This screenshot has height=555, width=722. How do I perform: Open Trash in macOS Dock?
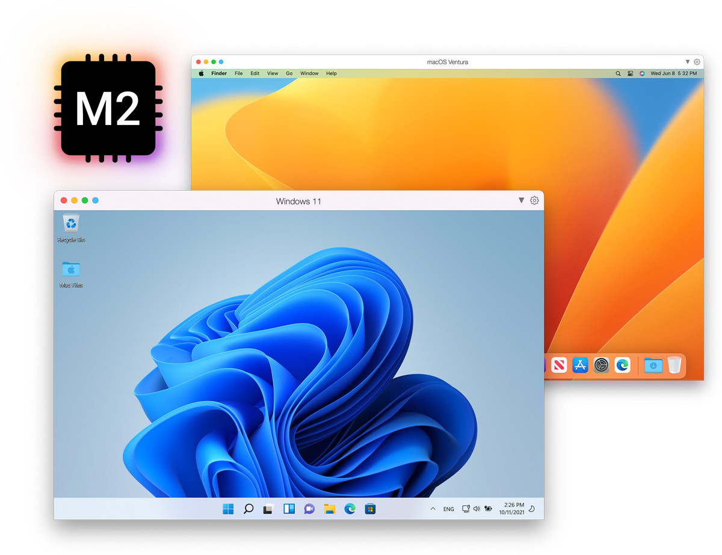coord(674,364)
